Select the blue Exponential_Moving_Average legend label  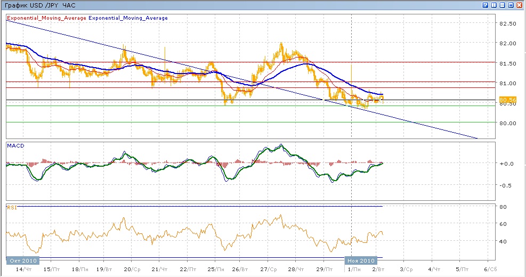pos(128,18)
